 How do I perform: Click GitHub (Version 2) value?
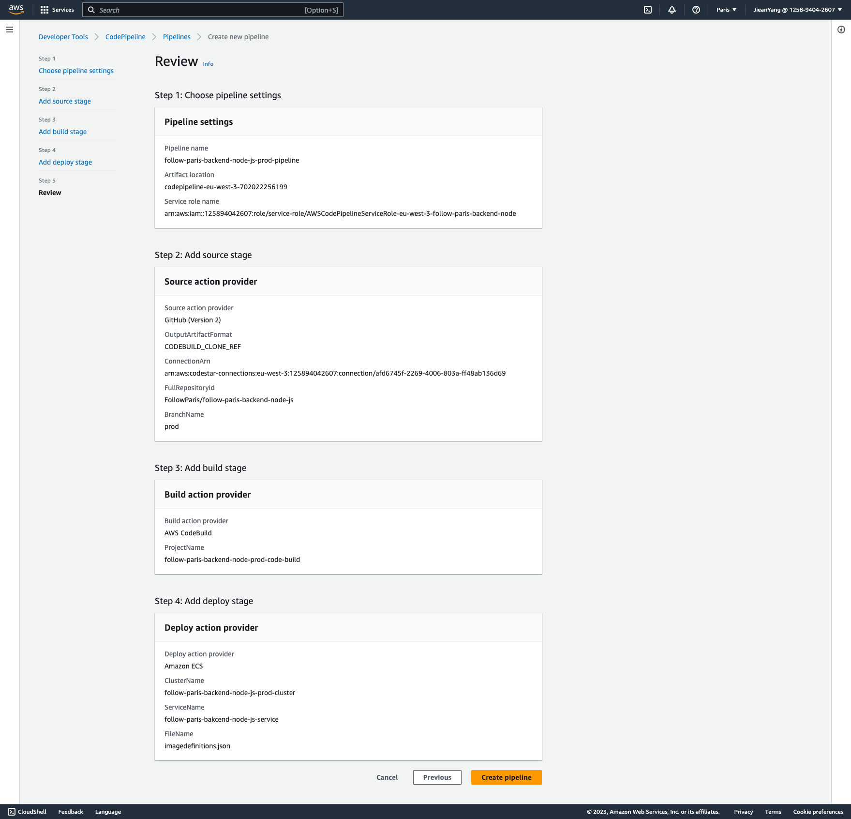coord(193,320)
